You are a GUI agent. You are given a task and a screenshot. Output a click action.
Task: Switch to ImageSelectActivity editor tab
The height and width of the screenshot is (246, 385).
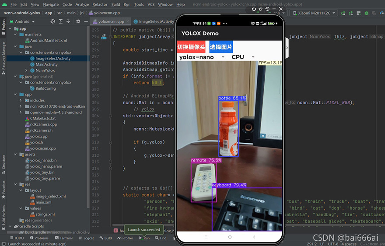coord(154,21)
